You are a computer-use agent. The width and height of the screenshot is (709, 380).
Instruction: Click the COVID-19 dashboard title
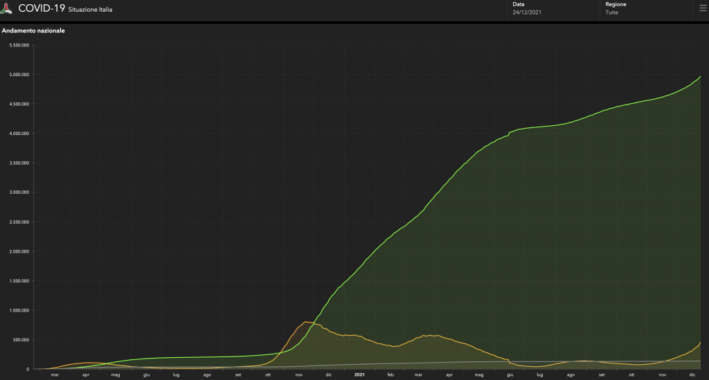(x=42, y=8)
